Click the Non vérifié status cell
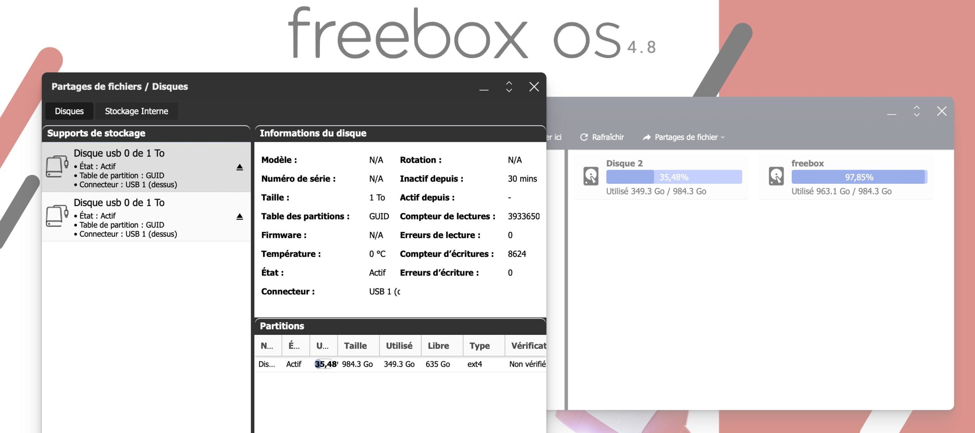This screenshot has width=975, height=433. (527, 364)
